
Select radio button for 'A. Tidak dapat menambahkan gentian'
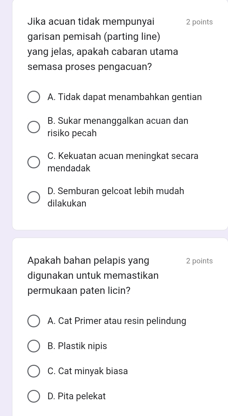[33, 97]
